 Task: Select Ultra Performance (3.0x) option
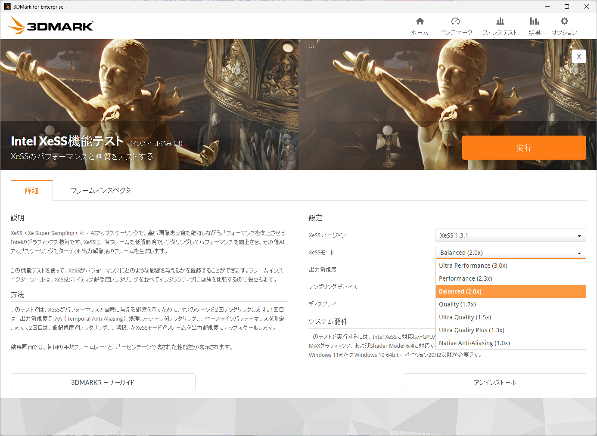(511, 266)
